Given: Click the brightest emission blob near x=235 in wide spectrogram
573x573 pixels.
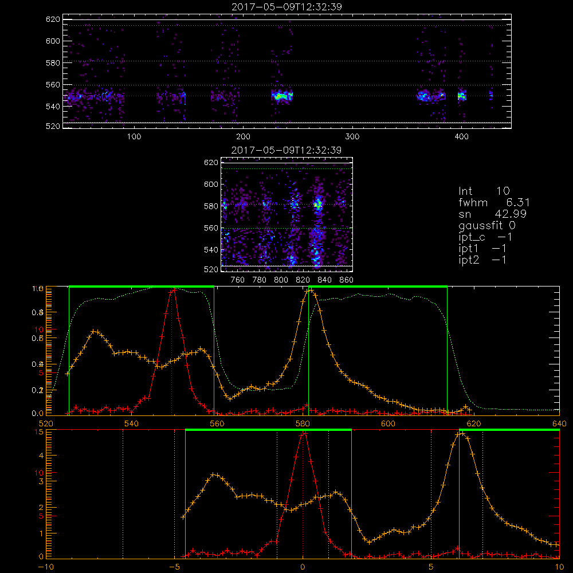Looking at the screenshot, I should click(281, 96).
